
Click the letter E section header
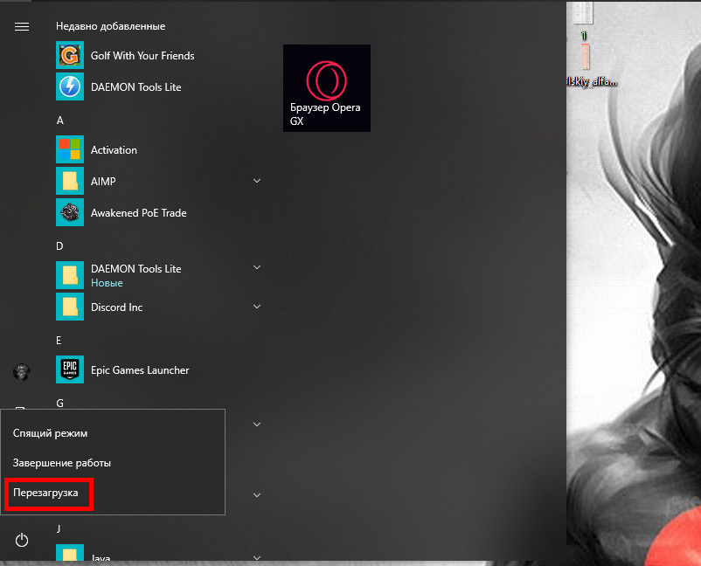point(59,341)
